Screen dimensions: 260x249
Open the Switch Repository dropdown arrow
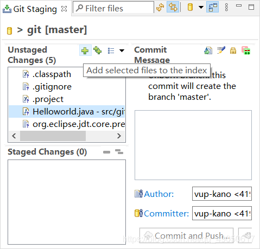(x=201, y=7)
